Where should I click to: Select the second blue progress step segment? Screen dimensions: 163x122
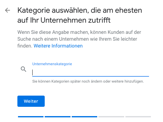pyautogui.click(x=57, y=117)
